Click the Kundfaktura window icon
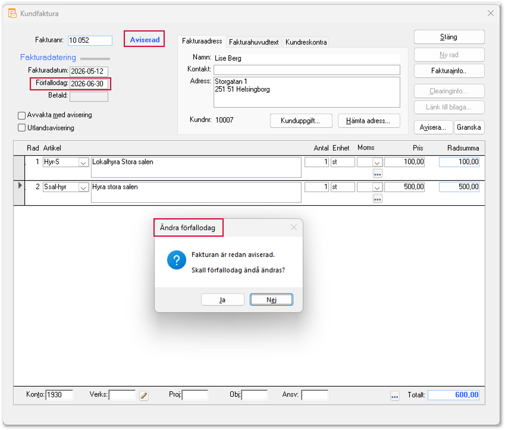Image resolution: width=505 pixels, height=430 pixels. (12, 14)
